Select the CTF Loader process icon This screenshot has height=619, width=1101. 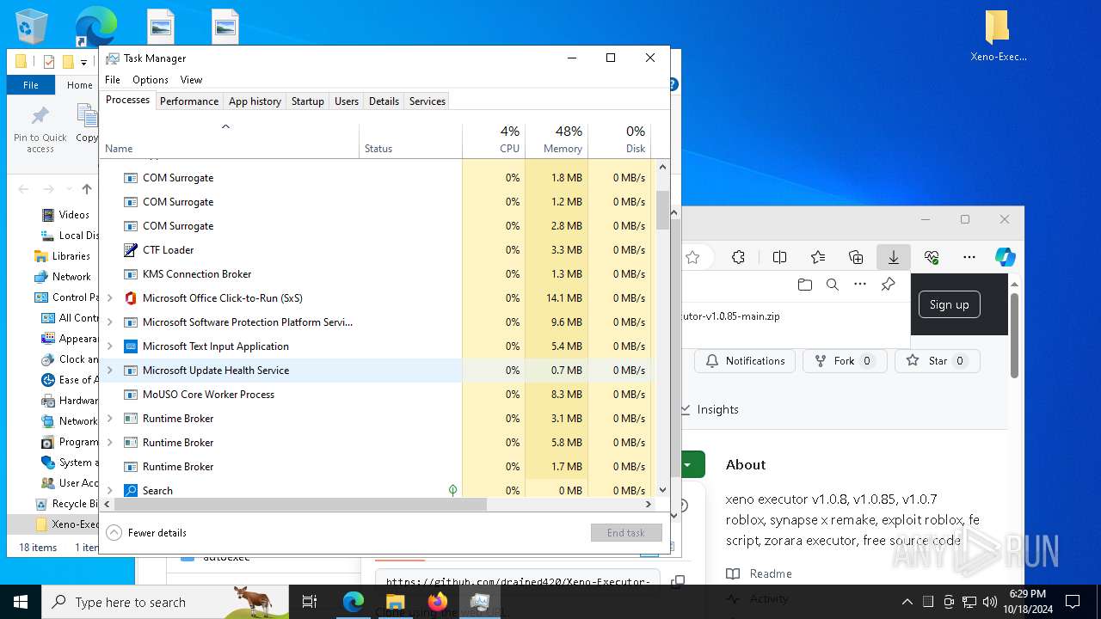click(x=131, y=250)
